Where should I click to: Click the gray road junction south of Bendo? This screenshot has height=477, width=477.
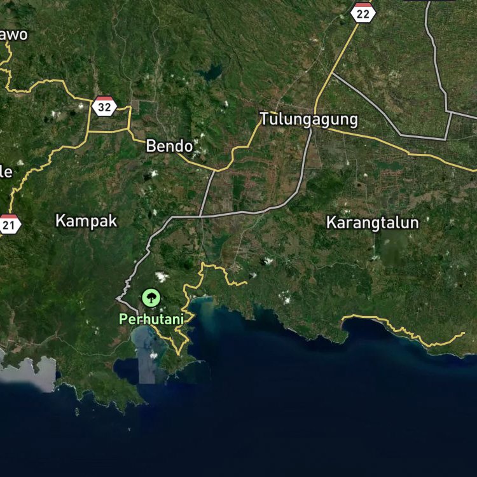pos(200,216)
